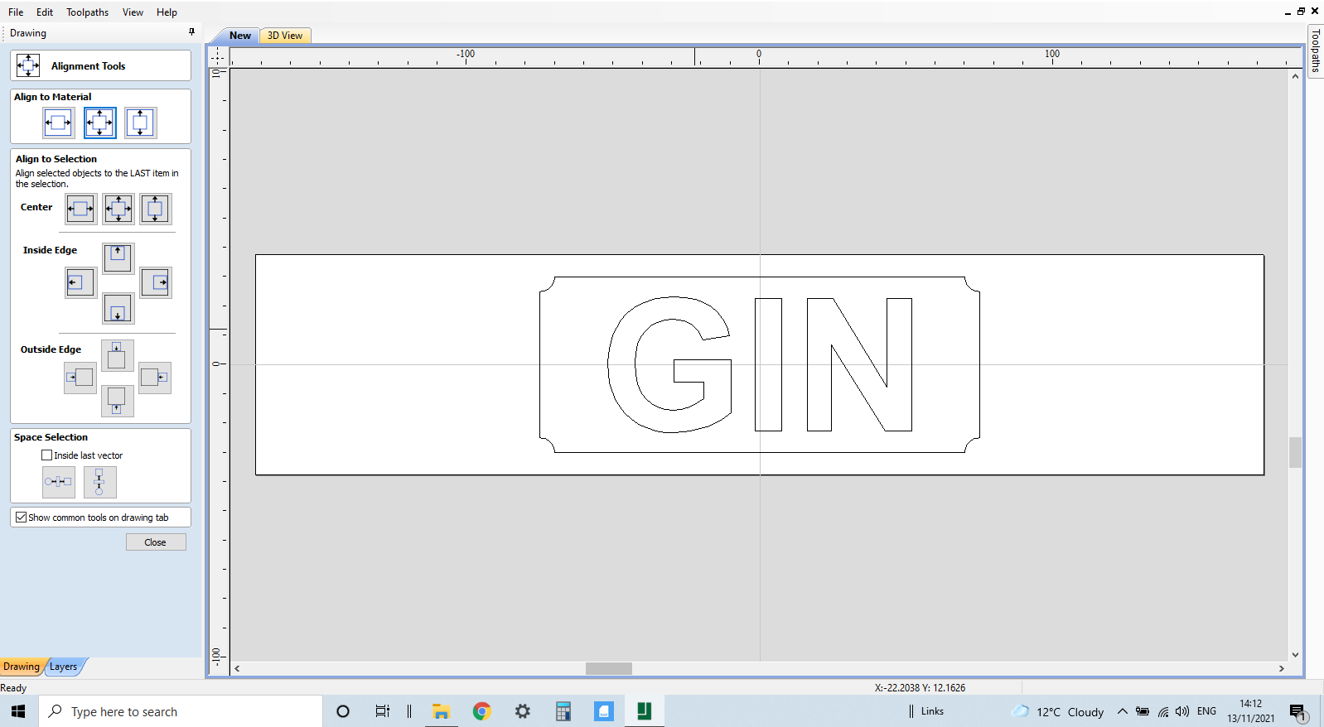Align Inside Edge to top
Viewport: 1324px width, 727px height.
pos(118,258)
